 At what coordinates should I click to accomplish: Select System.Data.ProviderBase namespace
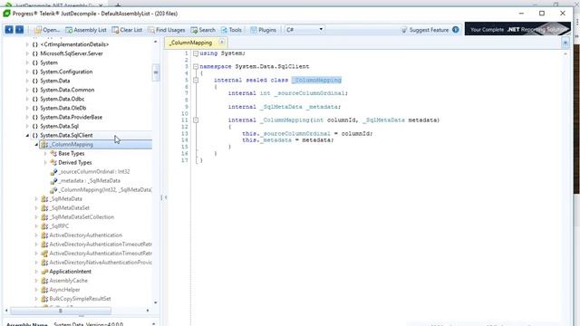71,117
